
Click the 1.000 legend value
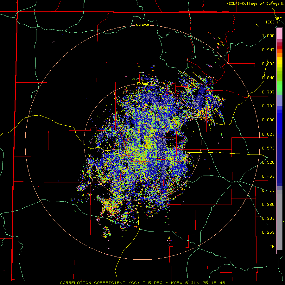click(268, 35)
